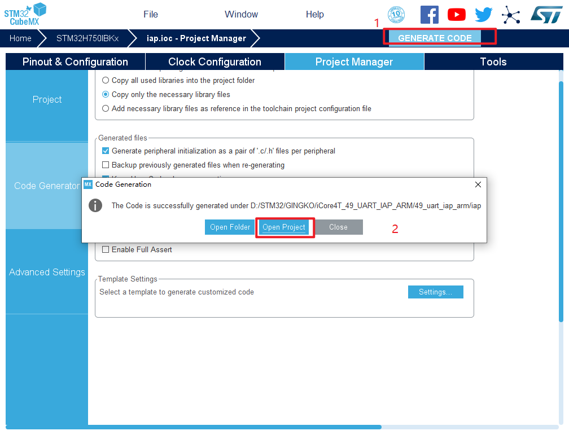569x435 pixels.
Task: Open the YouTube icon link
Action: point(456,15)
